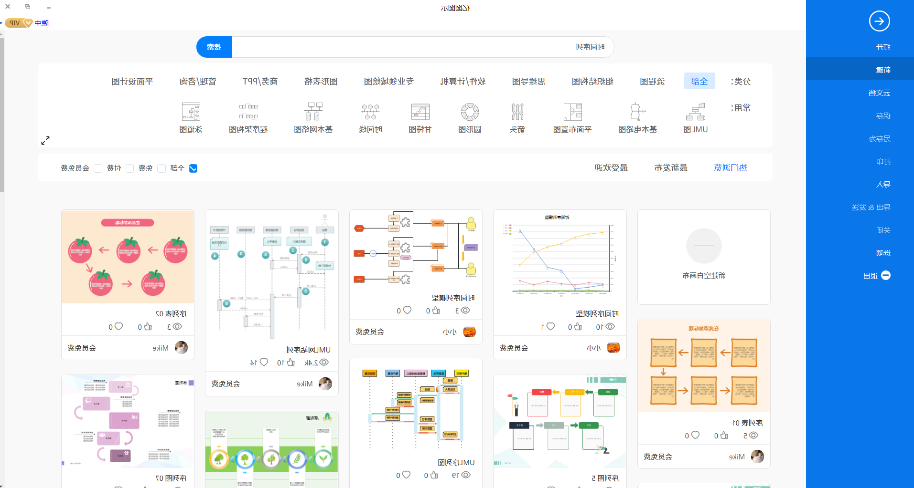Sort by 最新发布

(671, 167)
